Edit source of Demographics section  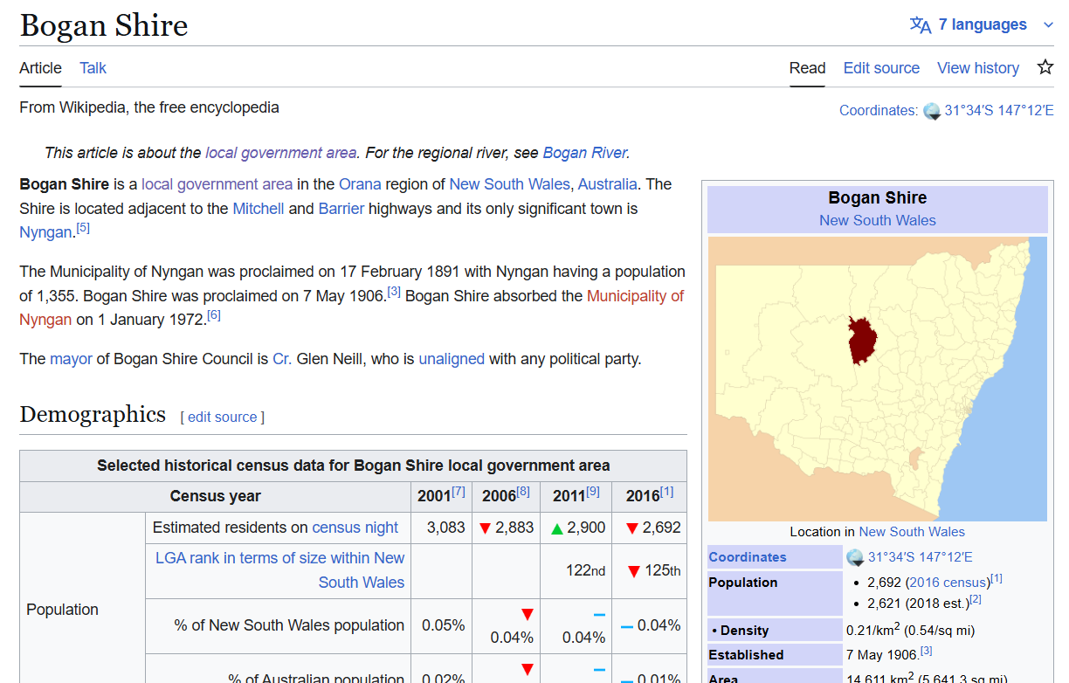223,417
